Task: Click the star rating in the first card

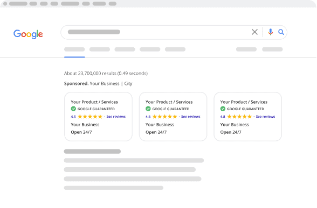Action: [90, 117]
